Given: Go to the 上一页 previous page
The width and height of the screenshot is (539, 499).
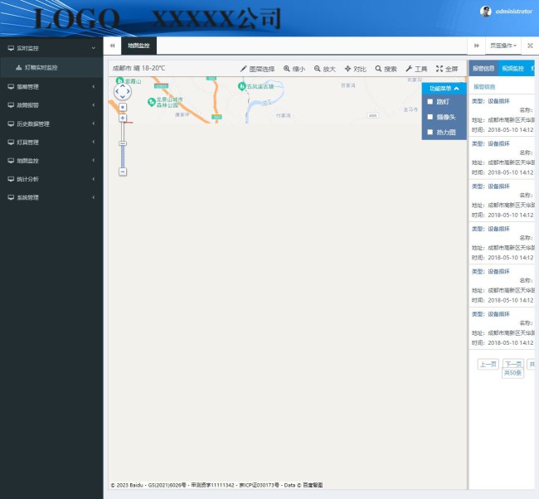Looking at the screenshot, I should 488,364.
